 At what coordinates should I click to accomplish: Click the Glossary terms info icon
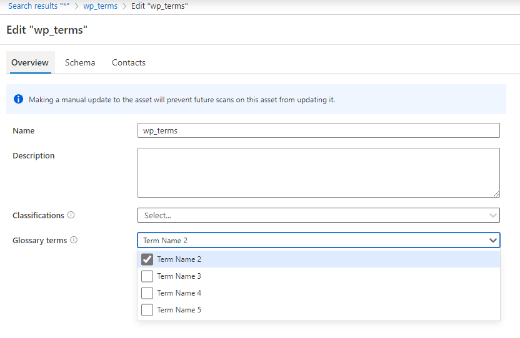point(74,240)
